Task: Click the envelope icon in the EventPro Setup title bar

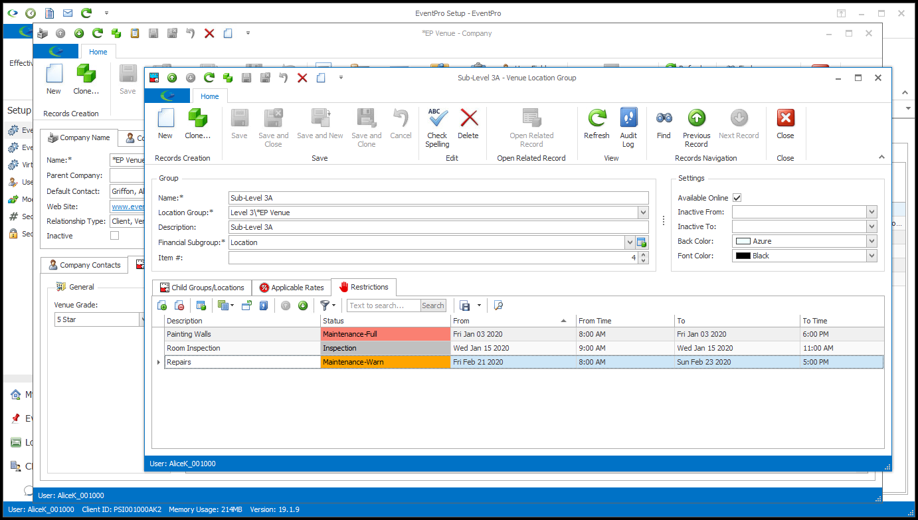Action: pyautogui.click(x=68, y=13)
